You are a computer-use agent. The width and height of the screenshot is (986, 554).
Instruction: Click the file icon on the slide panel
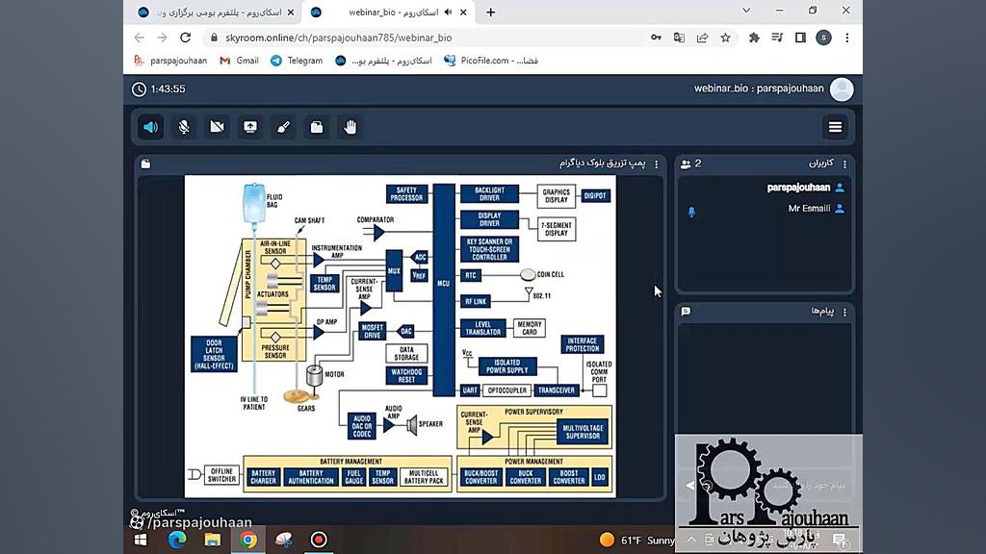[x=146, y=164]
